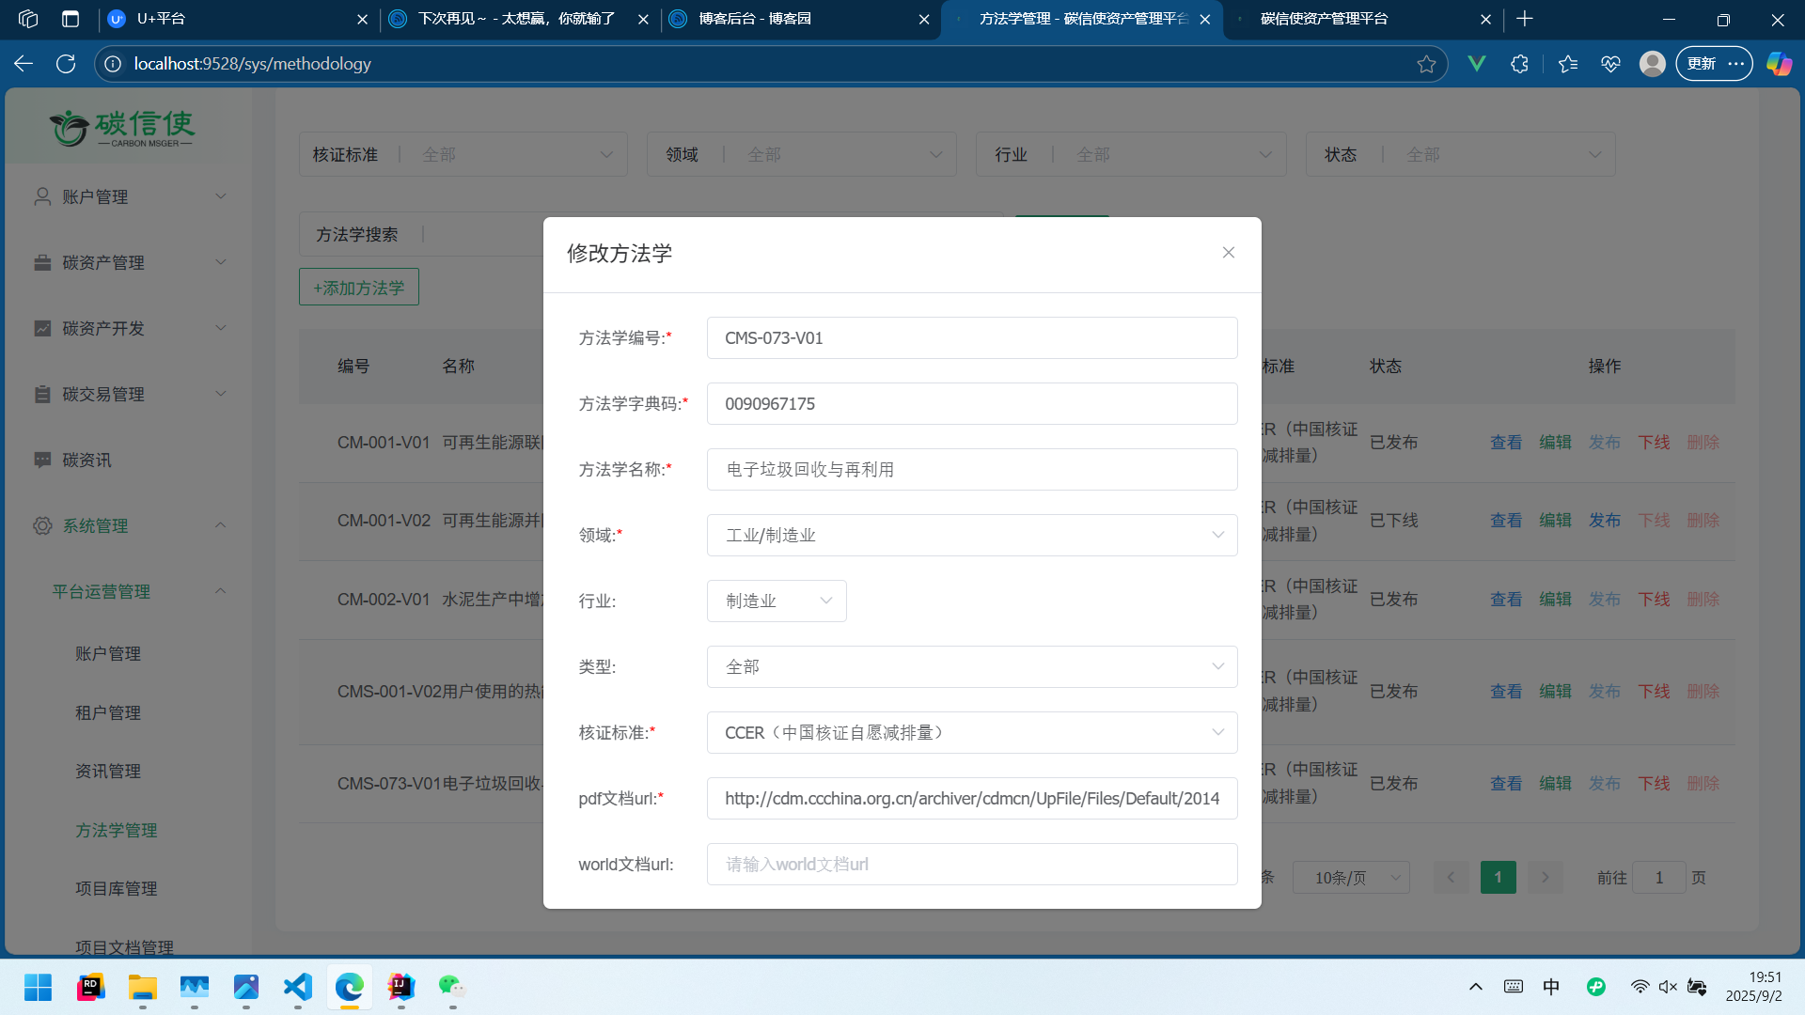Click the Copilot icon in browser toolbar
1805x1015 pixels.
[x=1779, y=64]
